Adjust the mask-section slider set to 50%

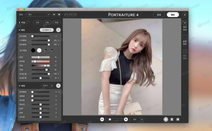pos(40,78)
